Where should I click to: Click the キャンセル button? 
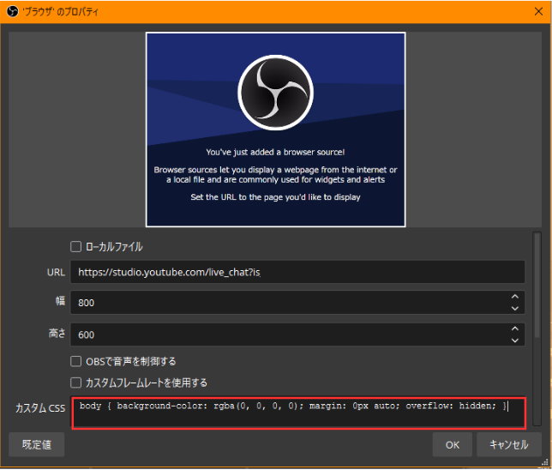click(508, 444)
